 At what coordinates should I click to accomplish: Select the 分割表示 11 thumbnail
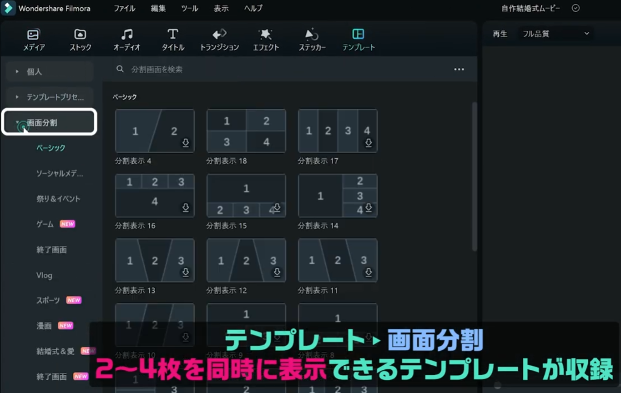click(x=338, y=260)
